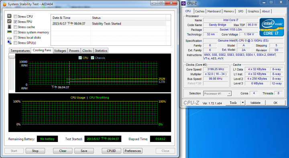Open the Tools dropdown arrow in CPU-Z
289x158 pixels.
[243, 103]
